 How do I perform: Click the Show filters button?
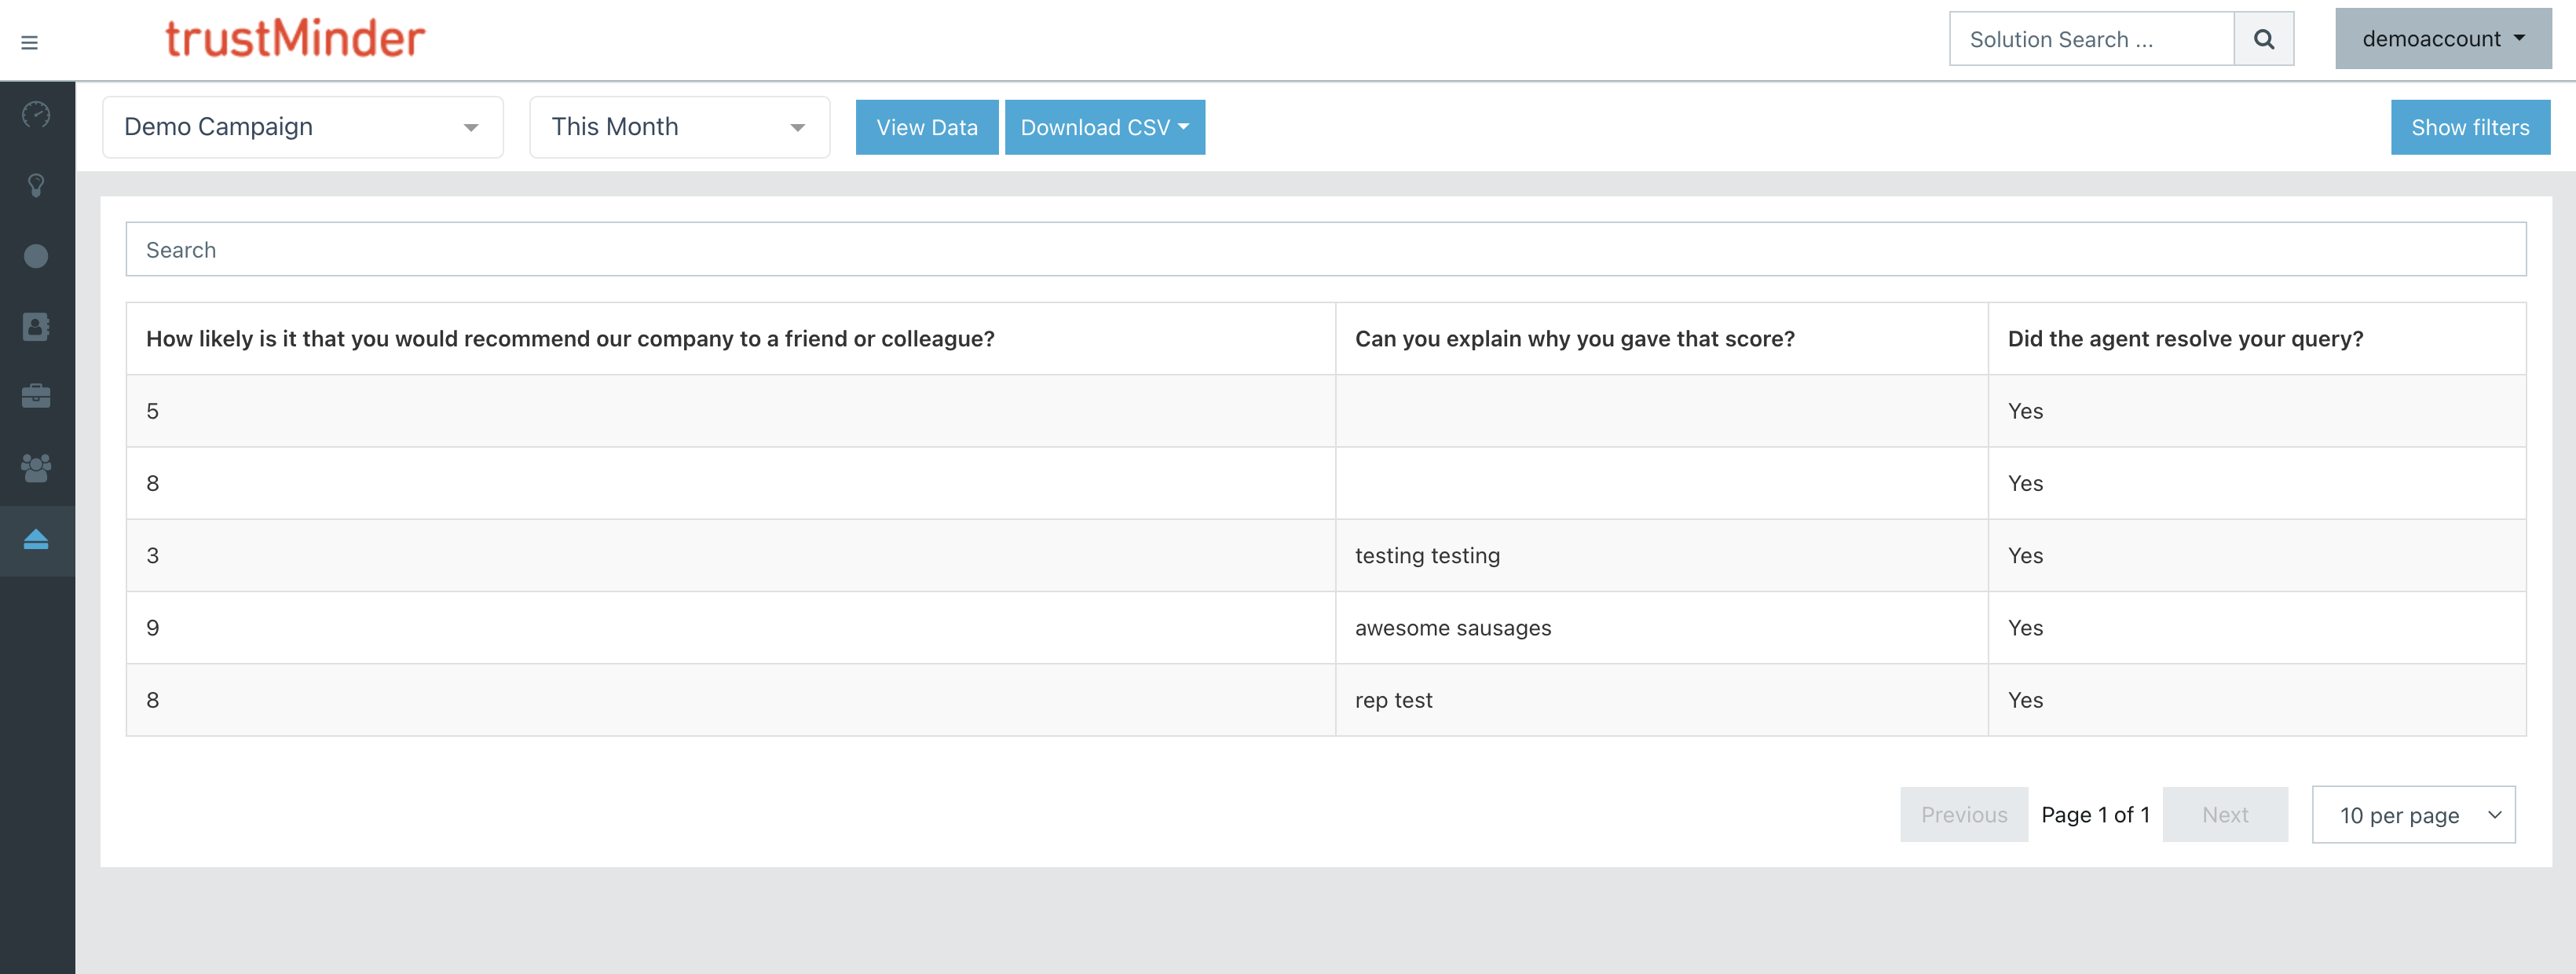2469,127
